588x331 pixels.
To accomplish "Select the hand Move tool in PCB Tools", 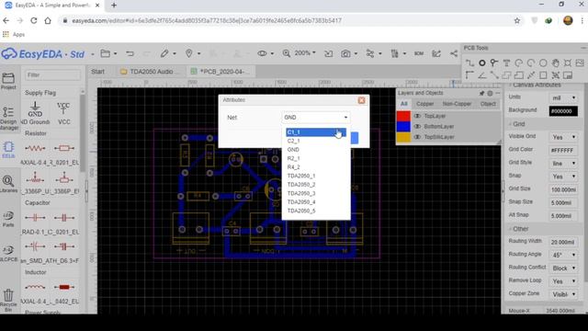I will [x=555, y=63].
